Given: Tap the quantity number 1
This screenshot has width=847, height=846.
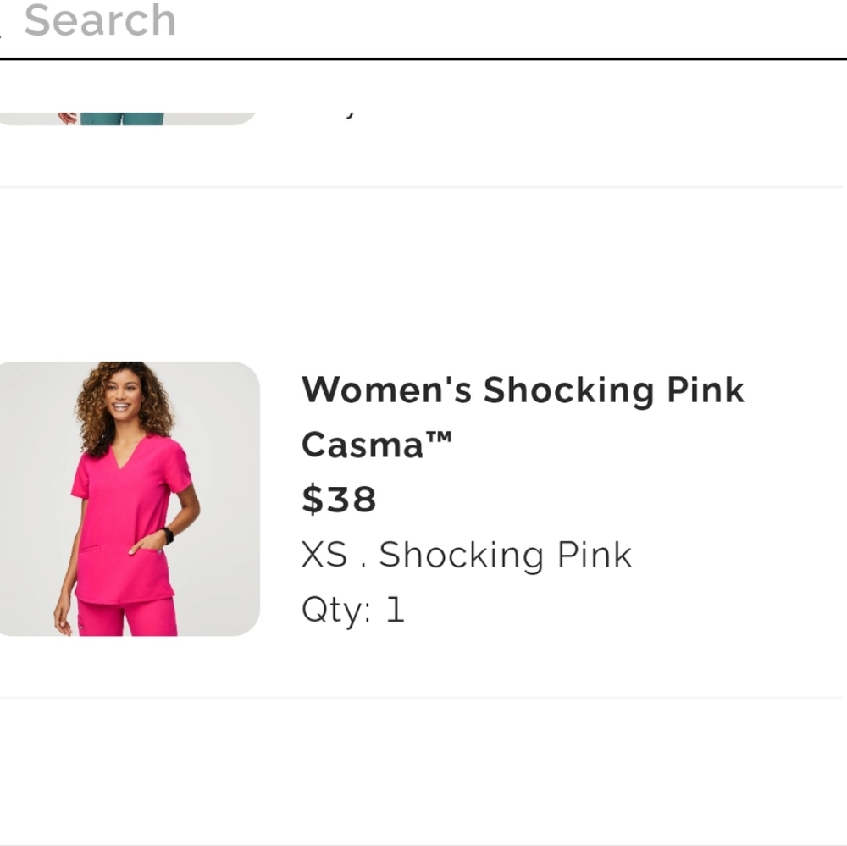Looking at the screenshot, I should [x=395, y=610].
